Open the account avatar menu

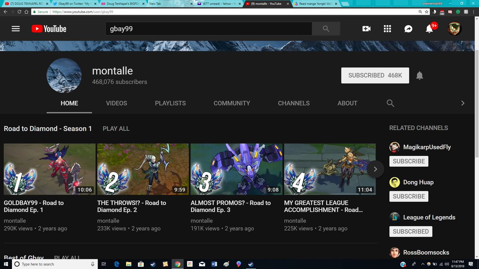click(454, 29)
